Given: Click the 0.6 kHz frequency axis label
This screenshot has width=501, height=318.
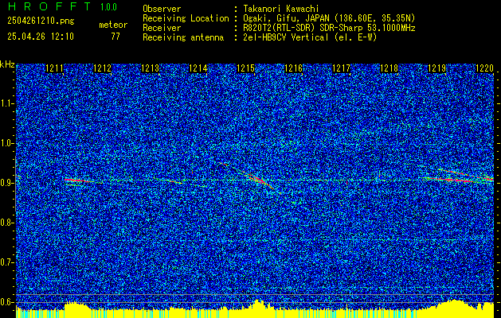Looking at the screenshot, I should tap(6, 302).
